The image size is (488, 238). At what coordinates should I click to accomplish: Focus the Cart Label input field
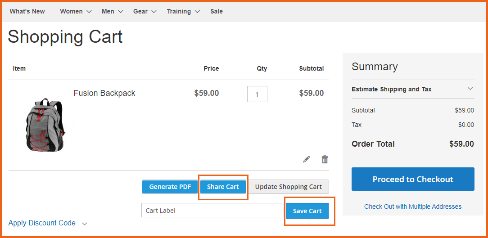click(212, 210)
